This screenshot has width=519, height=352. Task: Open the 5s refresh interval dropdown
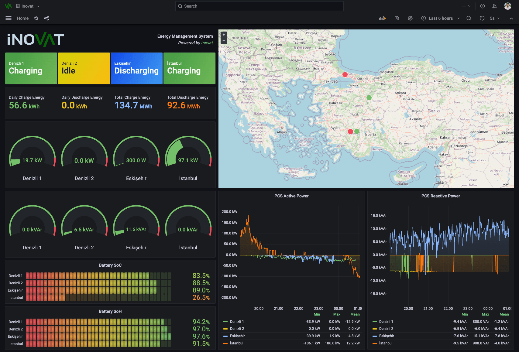coord(495,18)
